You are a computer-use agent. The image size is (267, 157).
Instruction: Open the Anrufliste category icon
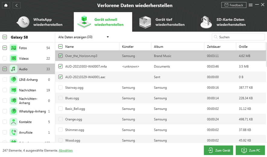tap(13, 132)
